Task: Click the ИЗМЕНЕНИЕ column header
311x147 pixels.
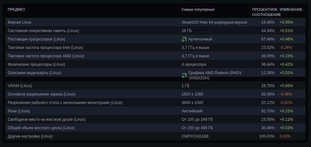Action: pos(291,9)
